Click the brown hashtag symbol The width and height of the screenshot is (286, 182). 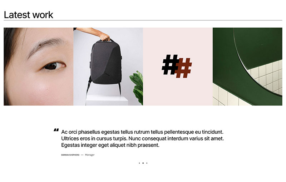coord(183,68)
